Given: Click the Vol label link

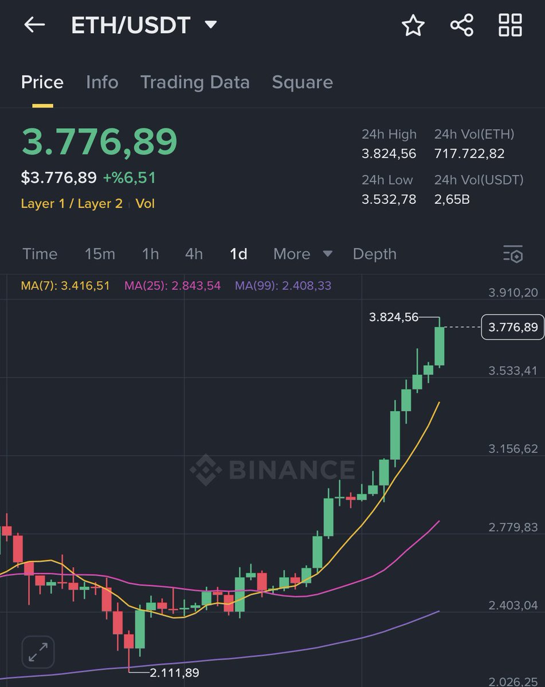Looking at the screenshot, I should 145,203.
